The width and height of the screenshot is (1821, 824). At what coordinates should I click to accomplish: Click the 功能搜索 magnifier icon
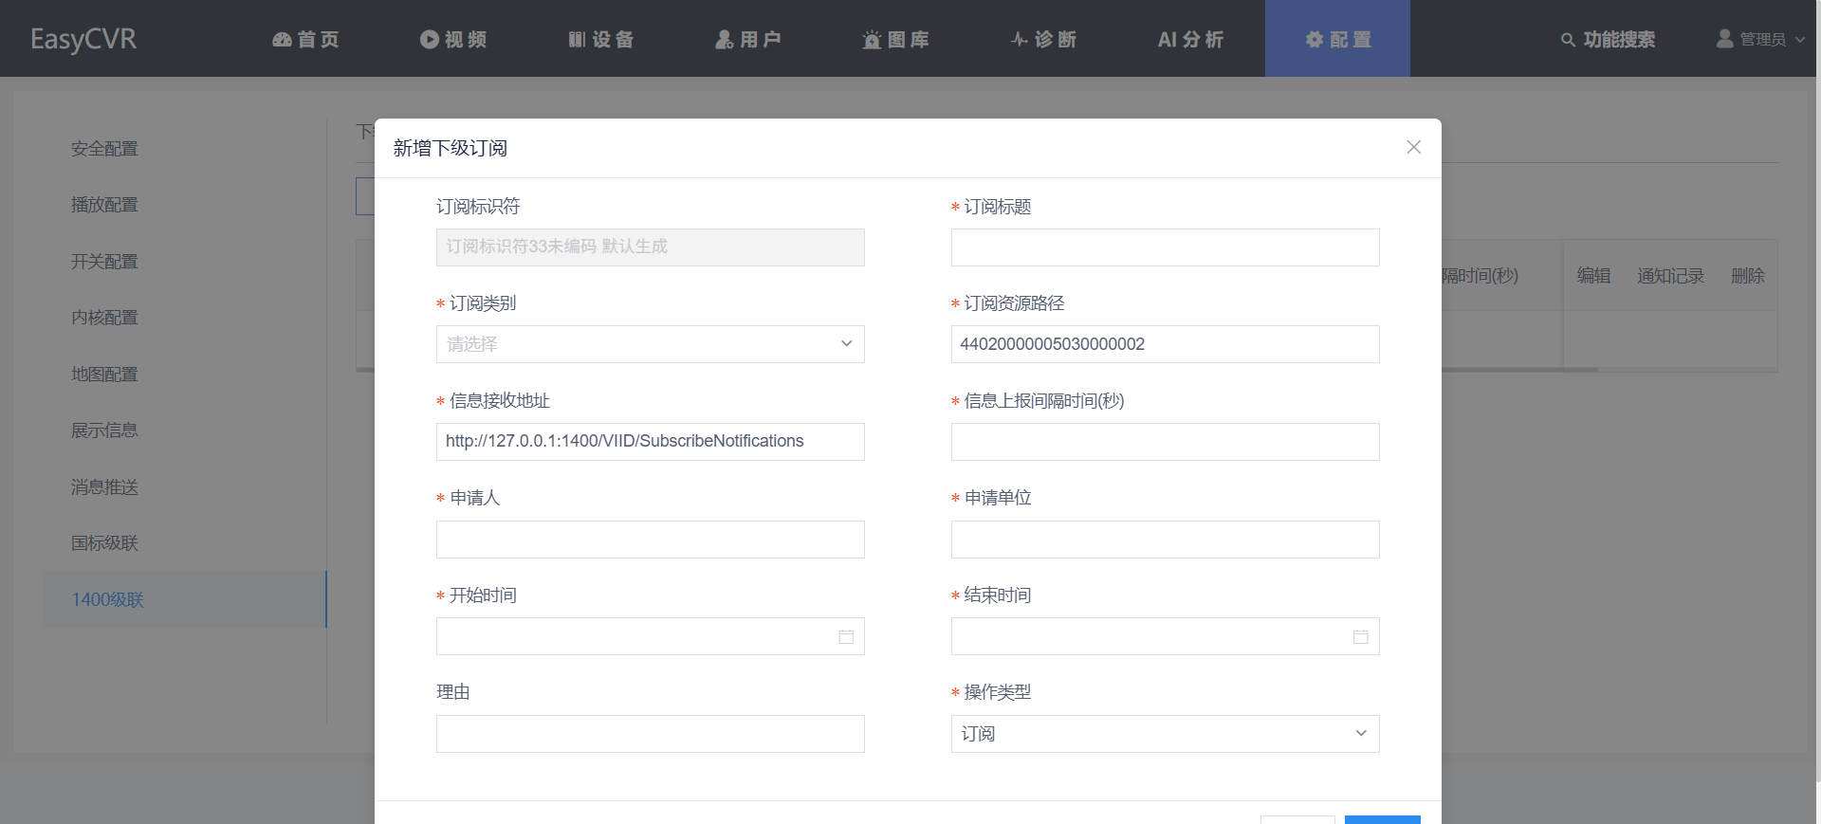click(x=1568, y=40)
